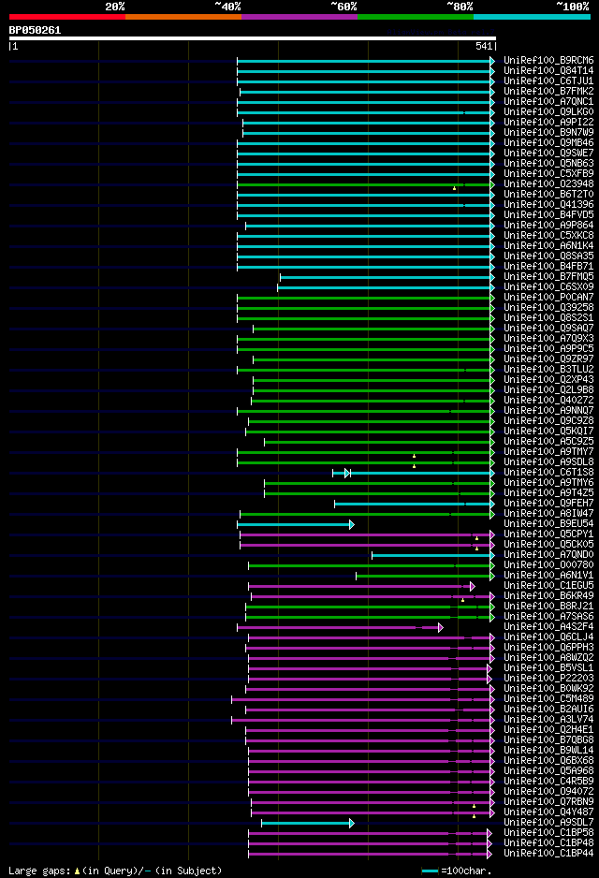
Task: Click the UniRef100_A4S2F4 label
Action: point(548,626)
